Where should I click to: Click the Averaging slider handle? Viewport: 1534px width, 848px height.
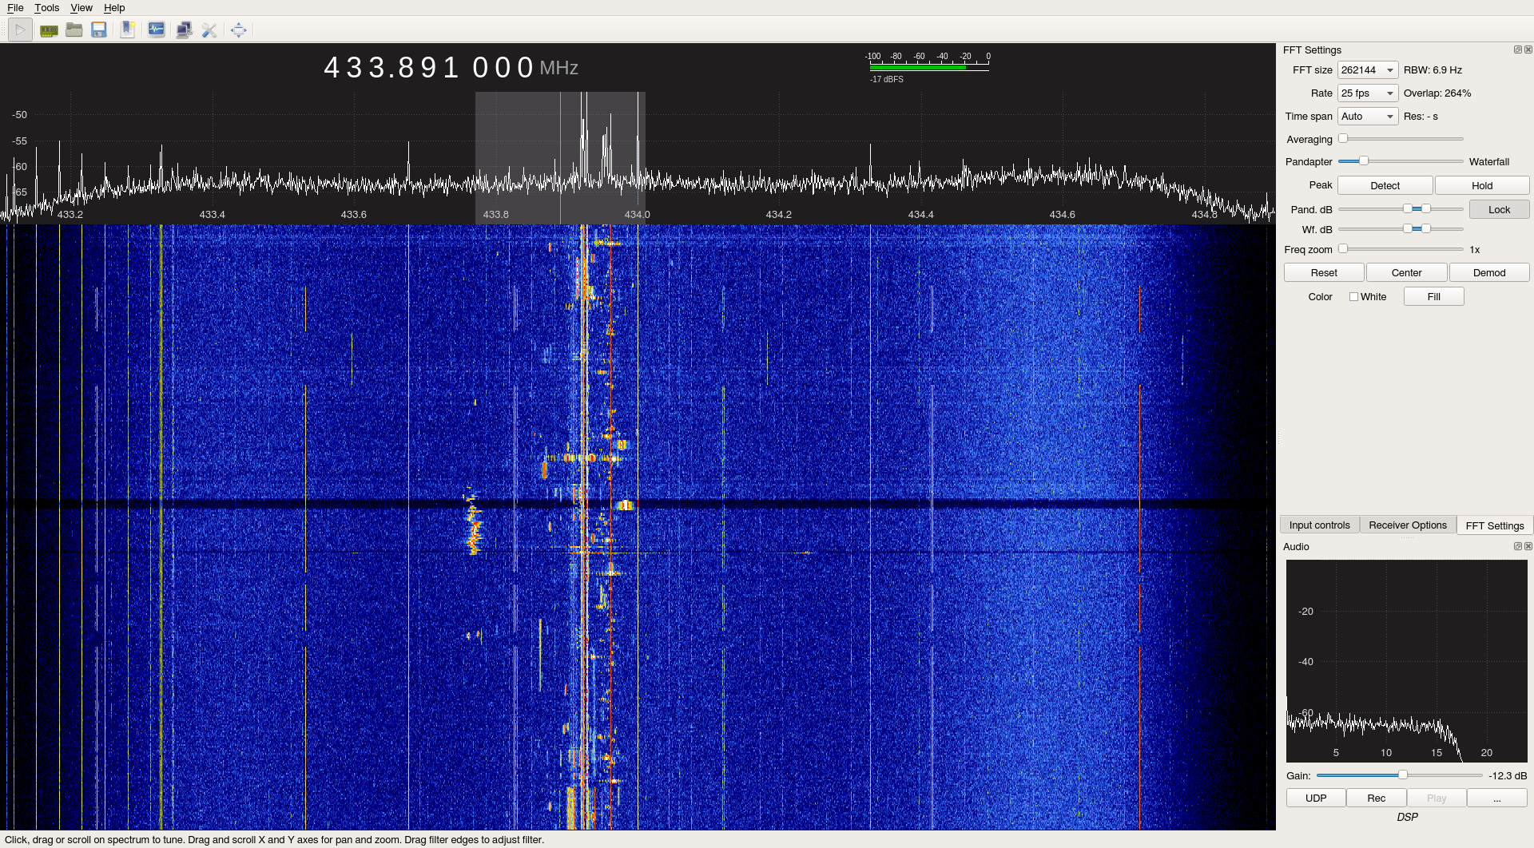tap(1343, 139)
